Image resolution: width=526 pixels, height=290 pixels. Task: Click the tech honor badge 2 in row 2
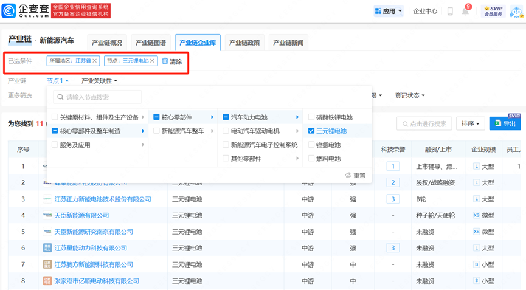(x=393, y=183)
